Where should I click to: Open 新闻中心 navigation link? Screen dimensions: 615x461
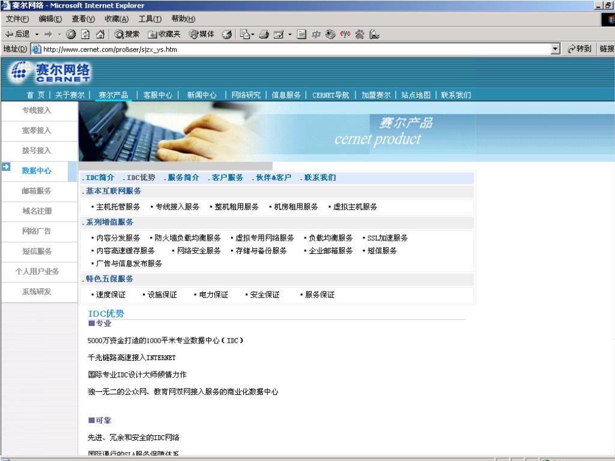click(x=202, y=95)
